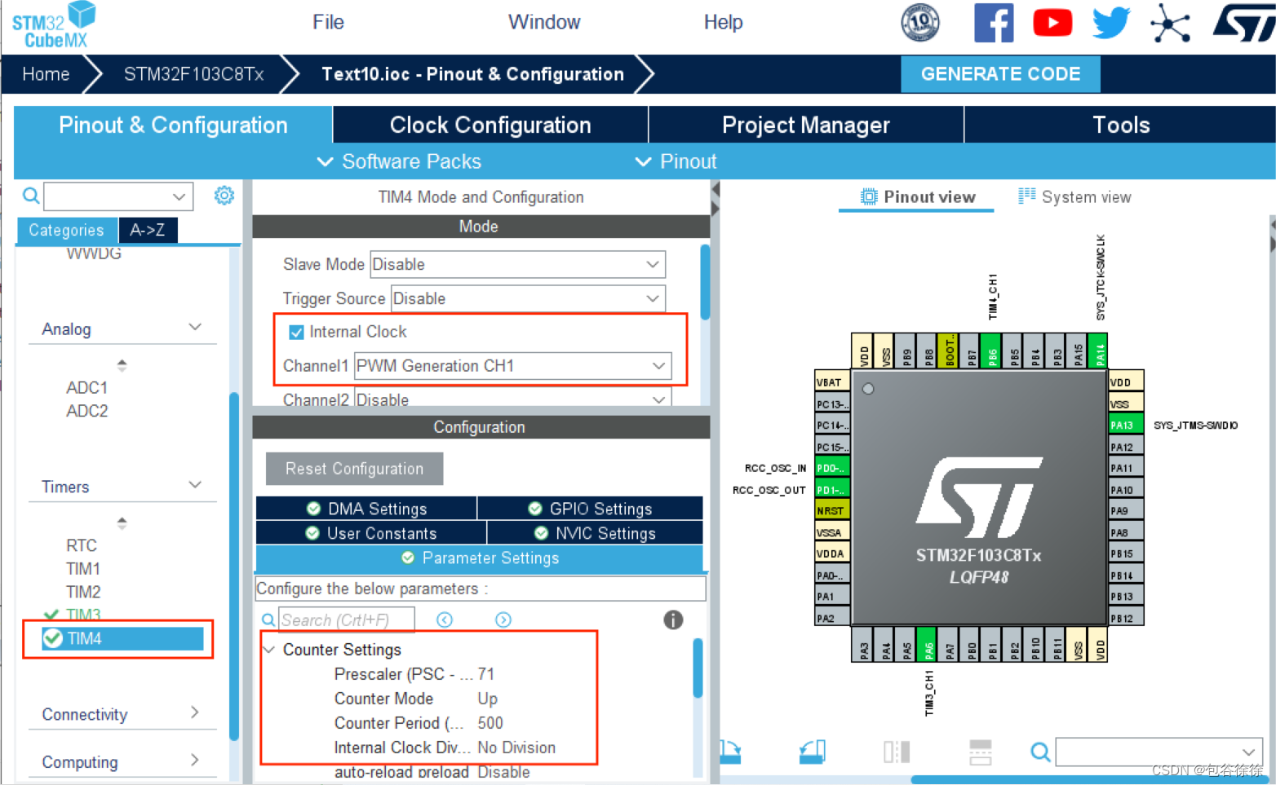Click GENERATE CODE button
The height and width of the screenshot is (785, 1276).
(x=1000, y=74)
